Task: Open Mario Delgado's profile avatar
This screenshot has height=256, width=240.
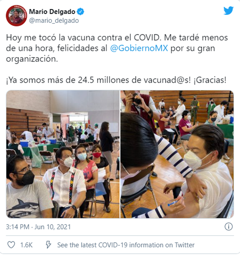Action: coord(16,15)
